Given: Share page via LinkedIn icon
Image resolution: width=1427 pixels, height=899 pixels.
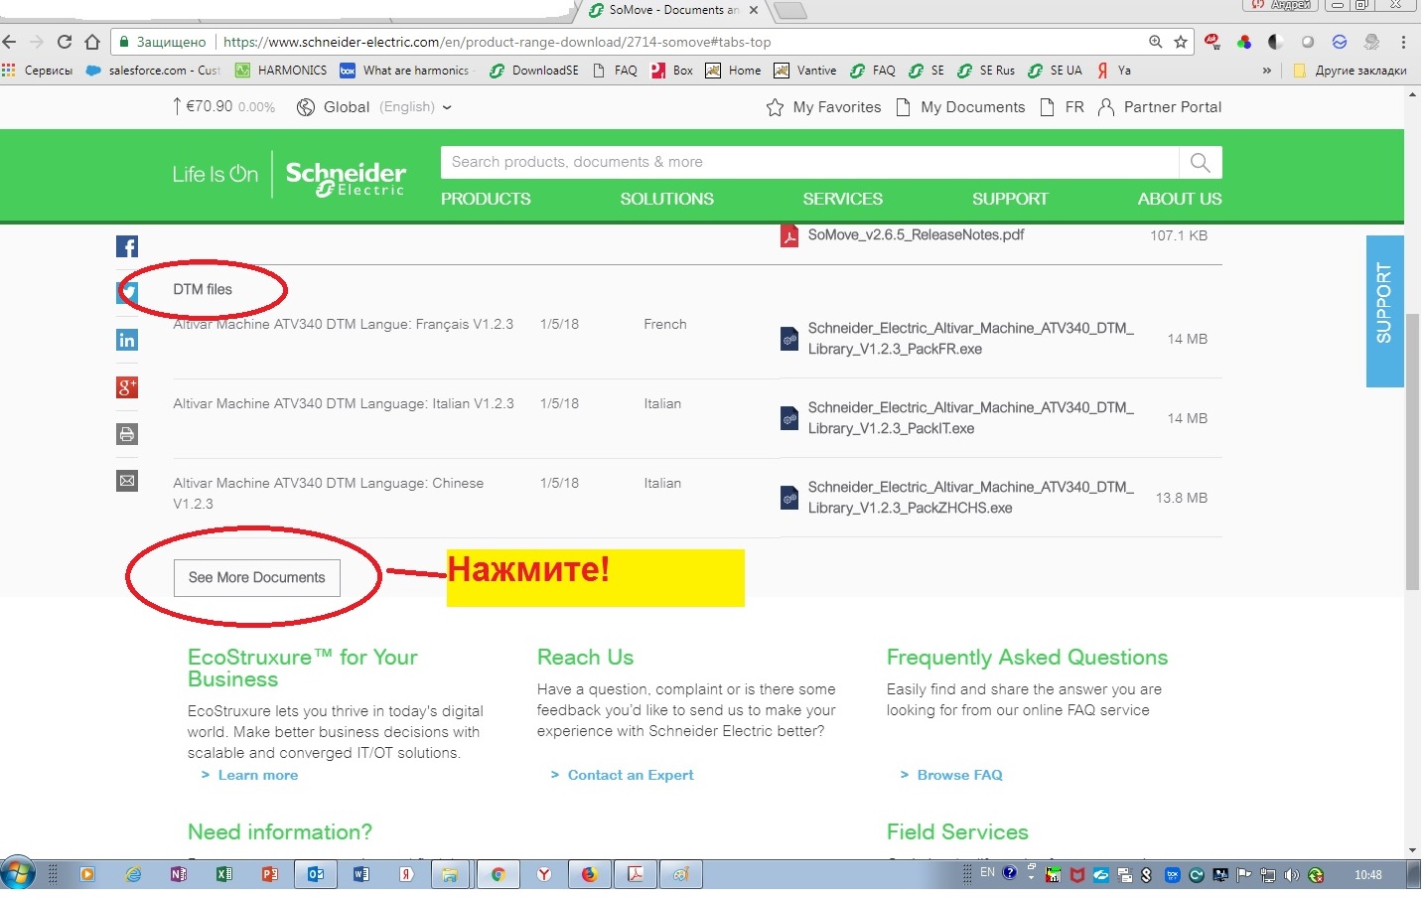Looking at the screenshot, I should (x=127, y=340).
